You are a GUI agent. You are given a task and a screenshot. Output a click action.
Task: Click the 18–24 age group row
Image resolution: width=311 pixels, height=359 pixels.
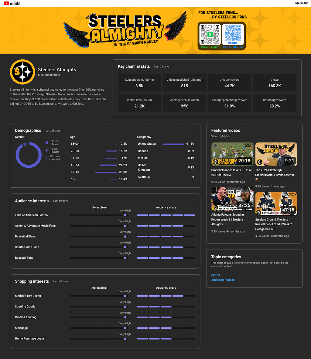(x=99, y=144)
